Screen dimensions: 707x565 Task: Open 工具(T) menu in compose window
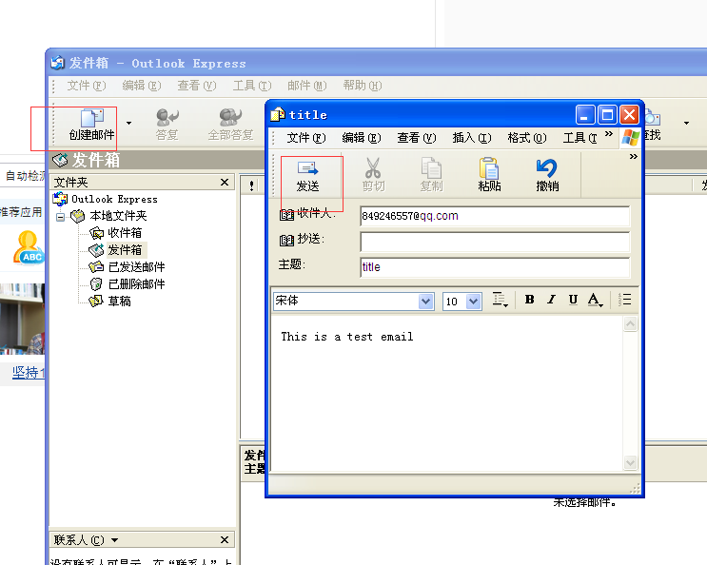[x=579, y=137]
